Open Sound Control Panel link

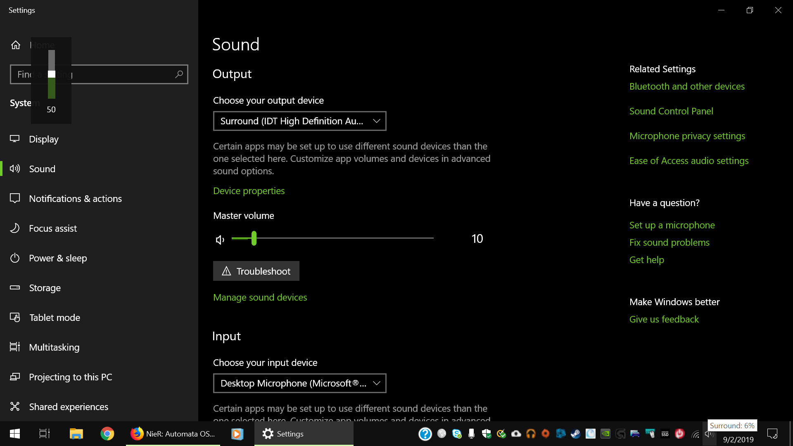671,111
